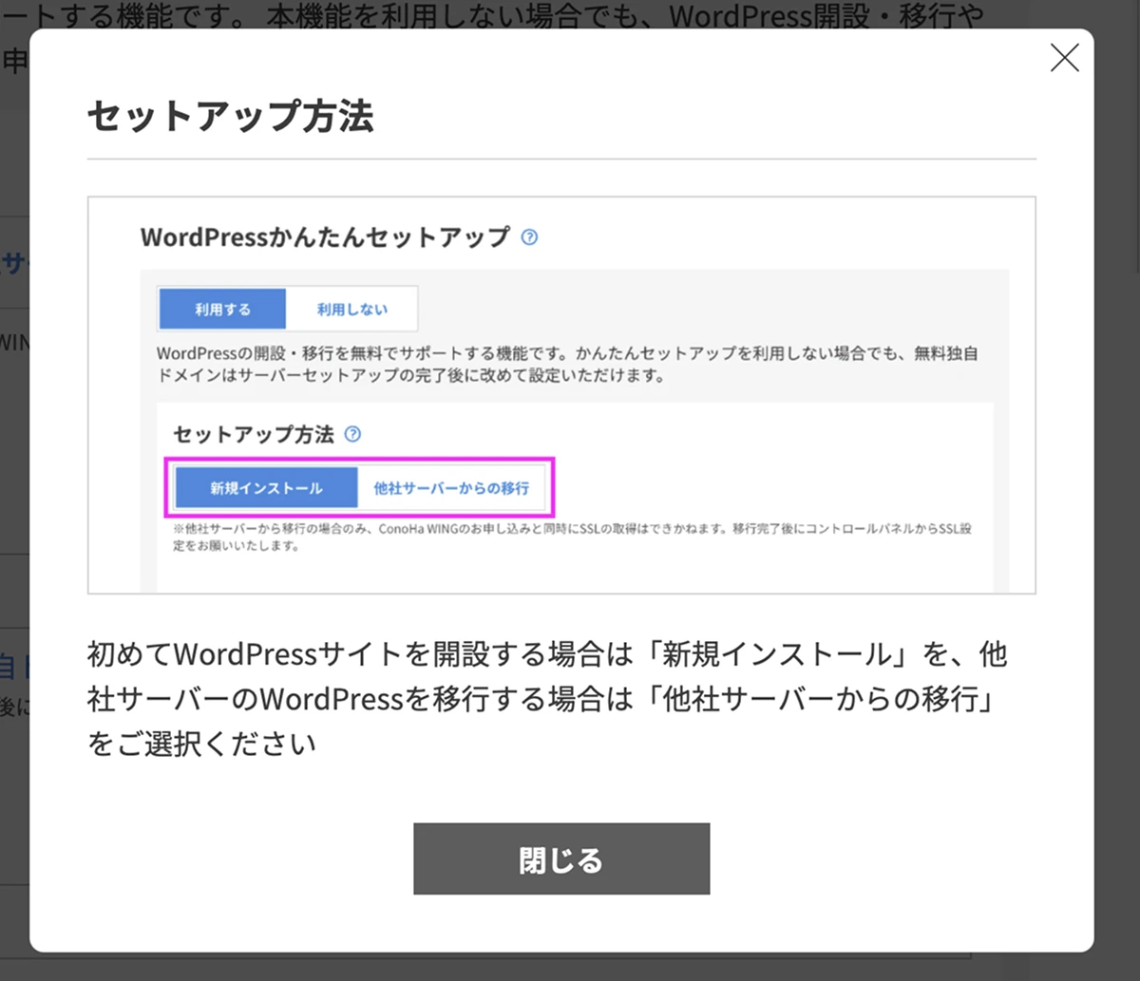The image size is (1140, 981).
Task: Click the description starting WordPressの開設・移行を無料で
Action: tap(567, 364)
